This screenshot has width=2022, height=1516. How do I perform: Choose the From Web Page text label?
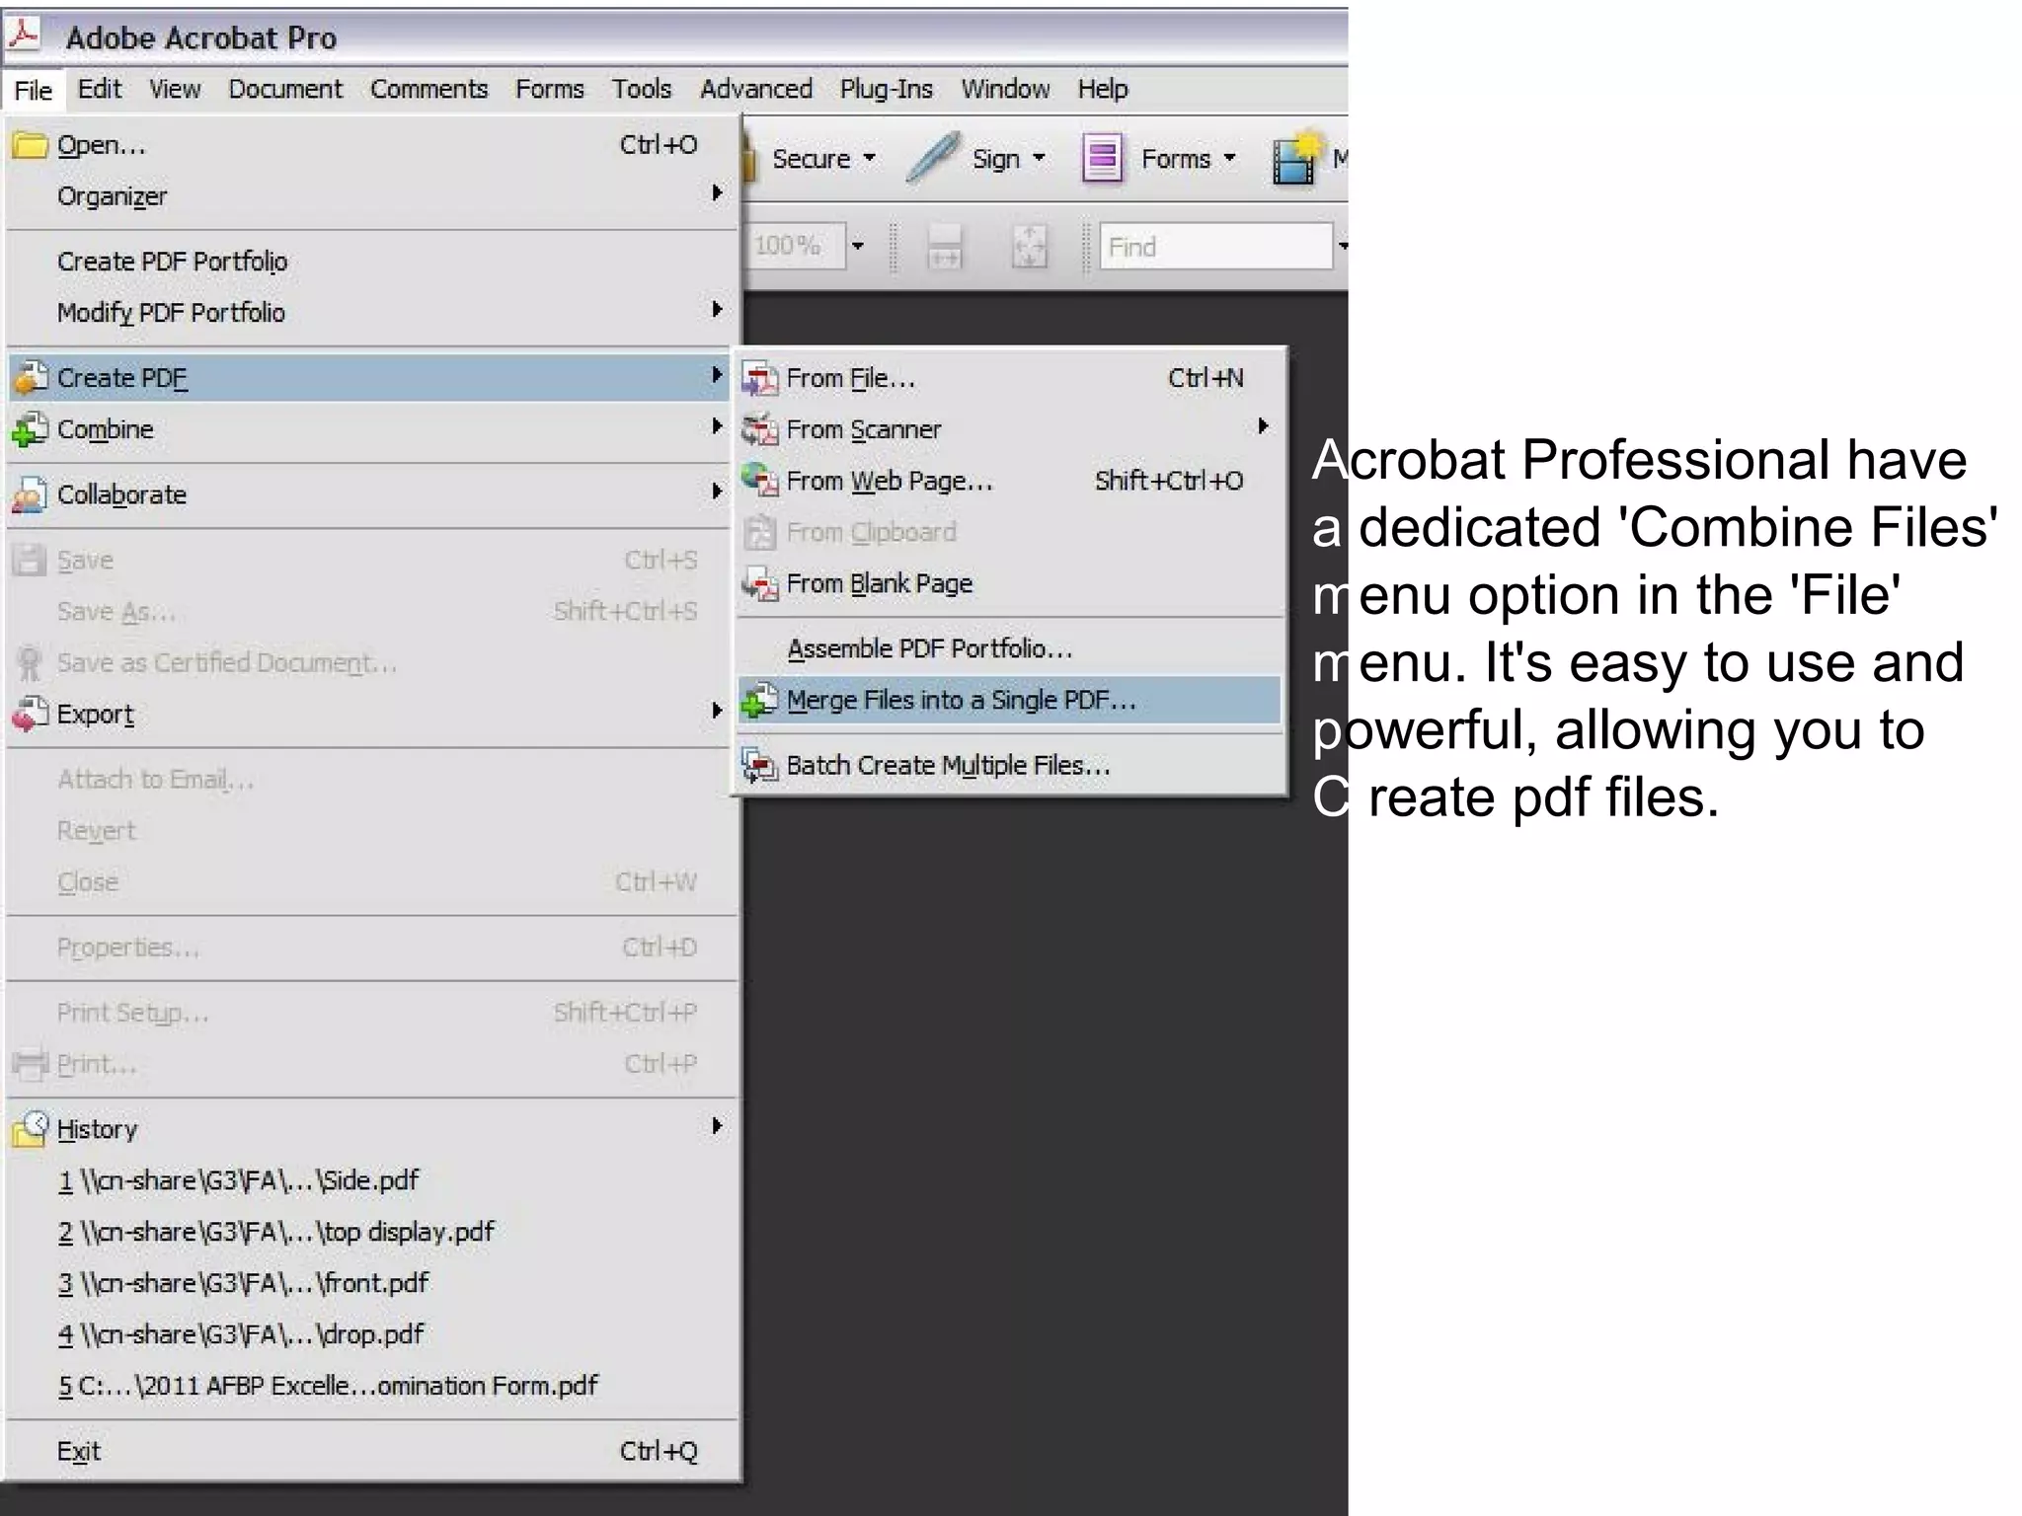890,482
